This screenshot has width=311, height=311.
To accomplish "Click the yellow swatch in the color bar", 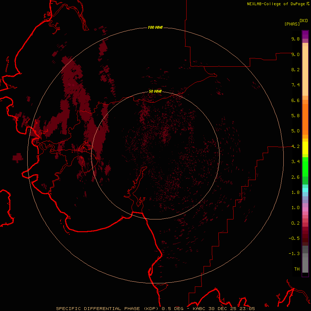I will click(305, 148).
